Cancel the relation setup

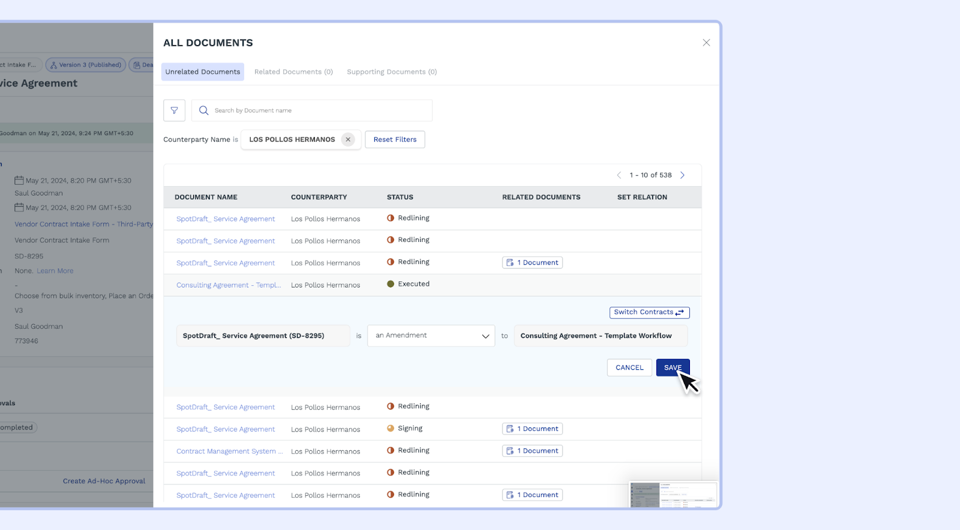point(629,367)
